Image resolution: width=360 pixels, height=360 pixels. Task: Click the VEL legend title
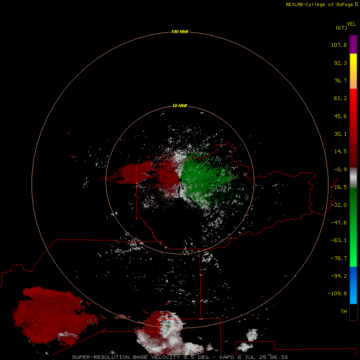351,24
